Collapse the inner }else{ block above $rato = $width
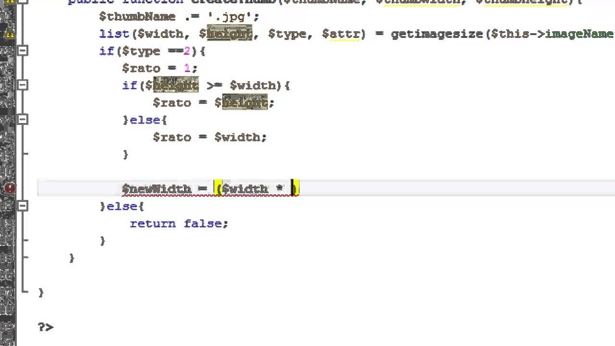This screenshot has height=346, width=615. pos(23,120)
